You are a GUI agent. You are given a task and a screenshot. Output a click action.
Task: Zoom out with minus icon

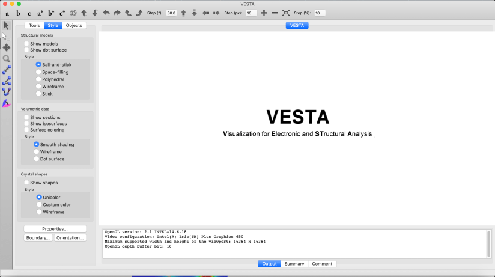(x=275, y=13)
